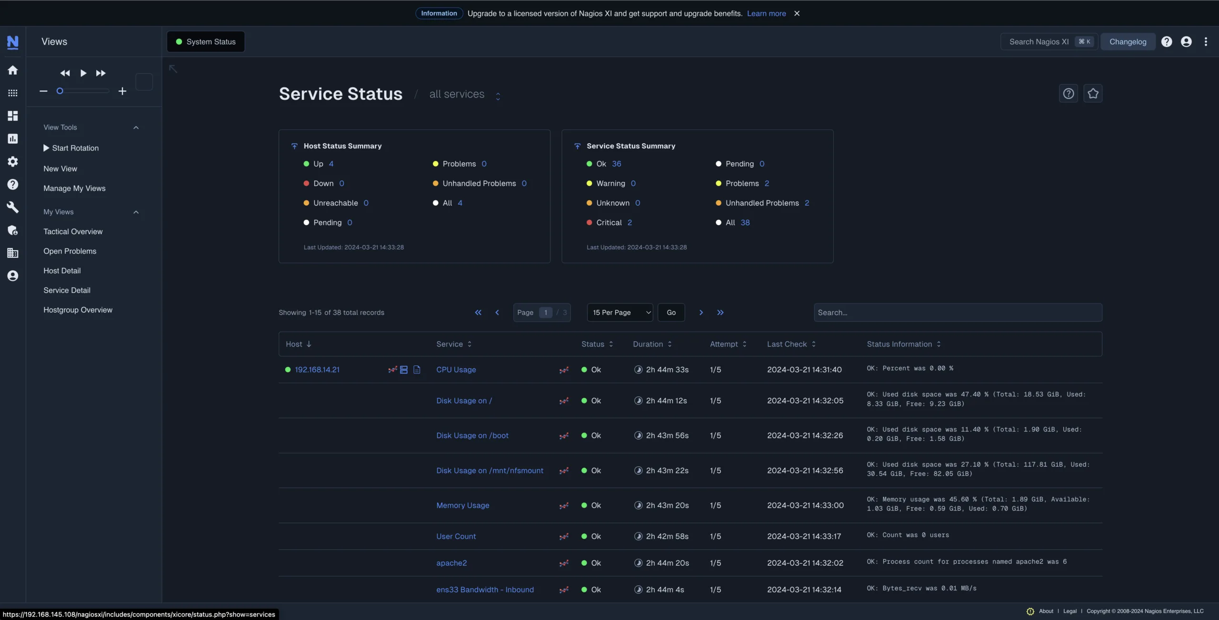Open Hostgroup Overview view
The width and height of the screenshot is (1219, 620).
click(x=78, y=310)
